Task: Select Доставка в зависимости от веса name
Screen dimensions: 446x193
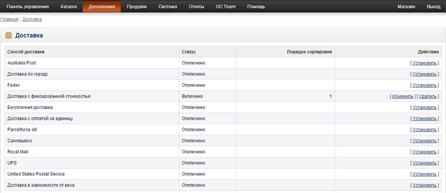Action: pyautogui.click(x=41, y=185)
